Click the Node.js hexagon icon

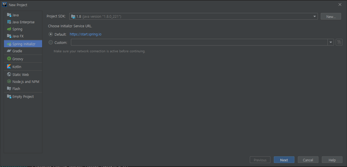pos(9,82)
